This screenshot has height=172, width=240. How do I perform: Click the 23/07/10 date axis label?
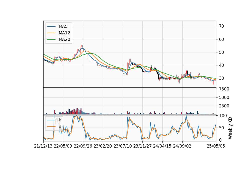tap(122, 146)
